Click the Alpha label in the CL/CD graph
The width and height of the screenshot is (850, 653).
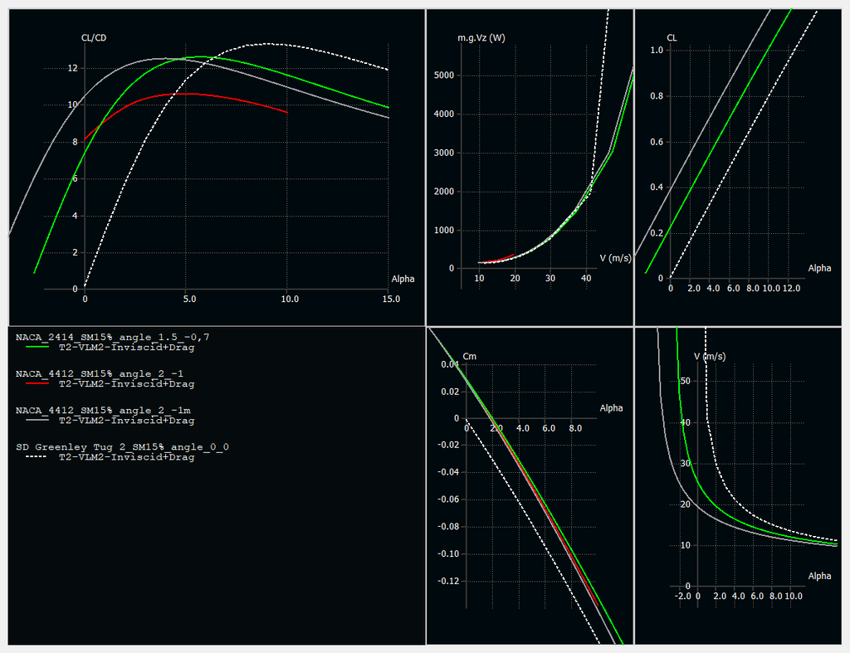click(x=403, y=279)
